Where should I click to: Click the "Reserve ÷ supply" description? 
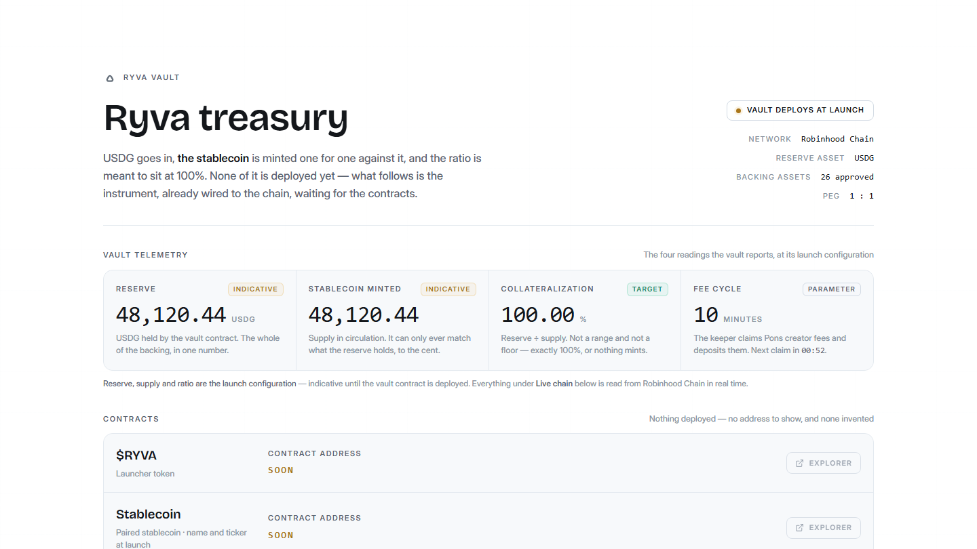click(x=575, y=344)
